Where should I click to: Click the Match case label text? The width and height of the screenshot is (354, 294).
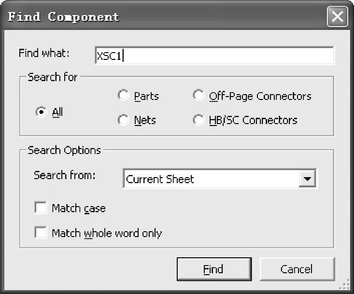(x=78, y=209)
